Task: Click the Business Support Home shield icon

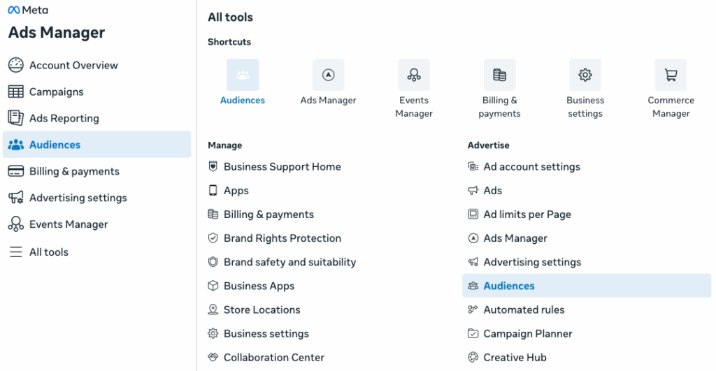Action: click(x=213, y=166)
